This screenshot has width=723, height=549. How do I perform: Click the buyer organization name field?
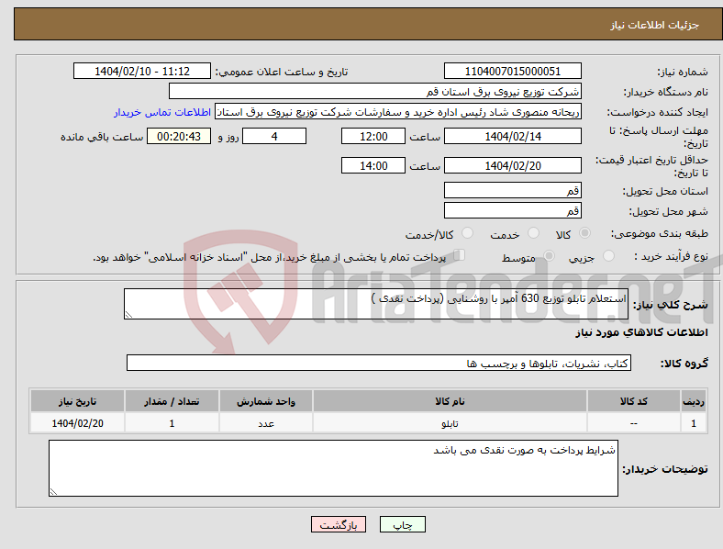[x=375, y=91]
